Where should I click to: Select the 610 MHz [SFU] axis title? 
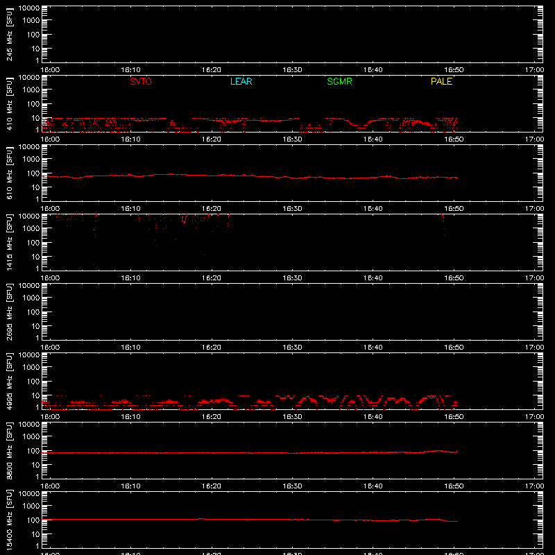pos(10,173)
